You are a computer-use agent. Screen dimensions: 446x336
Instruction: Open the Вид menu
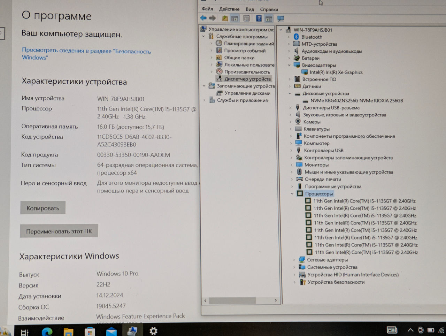click(250, 9)
